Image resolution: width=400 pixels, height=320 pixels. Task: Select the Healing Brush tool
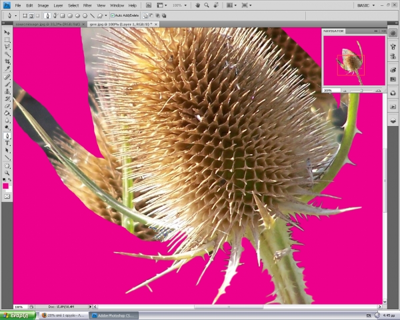coord(7,77)
